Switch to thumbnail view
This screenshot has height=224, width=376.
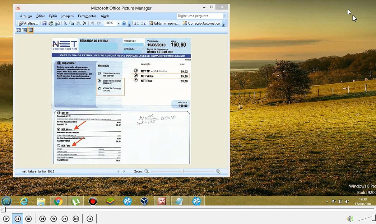click(x=18, y=30)
